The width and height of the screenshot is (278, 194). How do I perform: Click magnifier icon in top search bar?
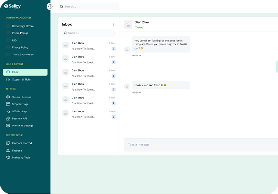(x=61, y=7)
